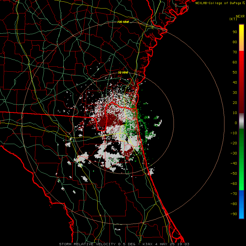
Task: Click the 0 value on velocity scale
Action: [236, 123]
